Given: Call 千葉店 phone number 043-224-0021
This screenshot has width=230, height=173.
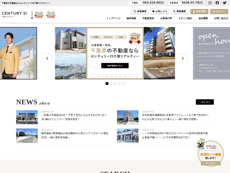Looking at the screenshot, I should [x=153, y=3].
